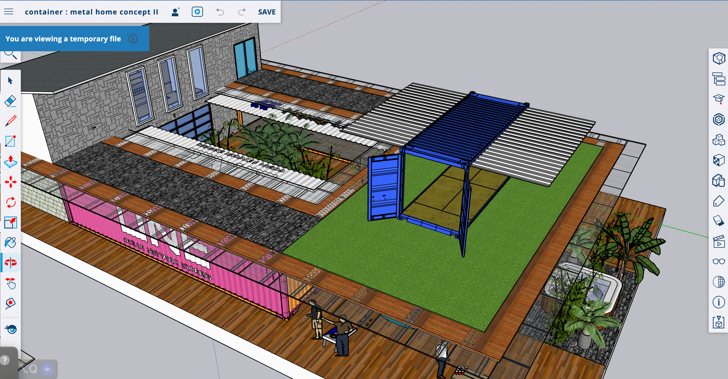Click the add user share icon
The width and height of the screenshot is (728, 379).
[175, 12]
